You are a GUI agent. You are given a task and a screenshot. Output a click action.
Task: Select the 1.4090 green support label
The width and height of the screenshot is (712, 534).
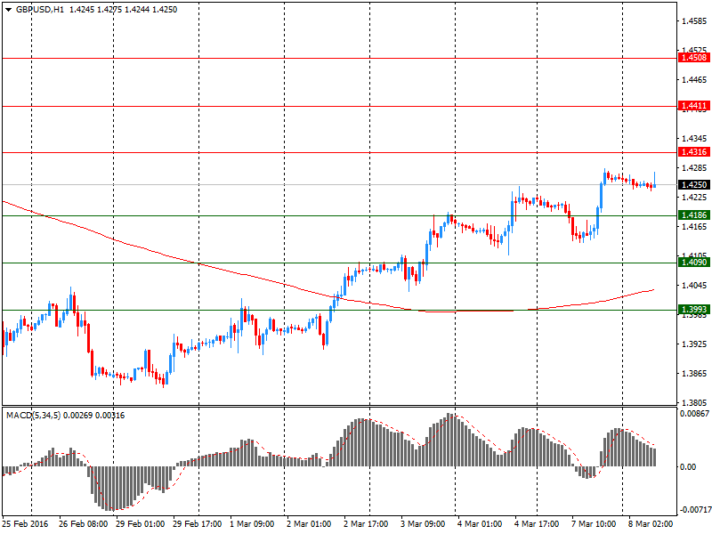[694, 263]
